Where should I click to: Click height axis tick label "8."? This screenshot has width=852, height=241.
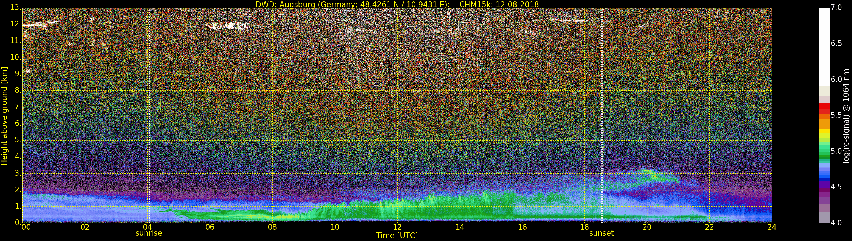coord(18,90)
